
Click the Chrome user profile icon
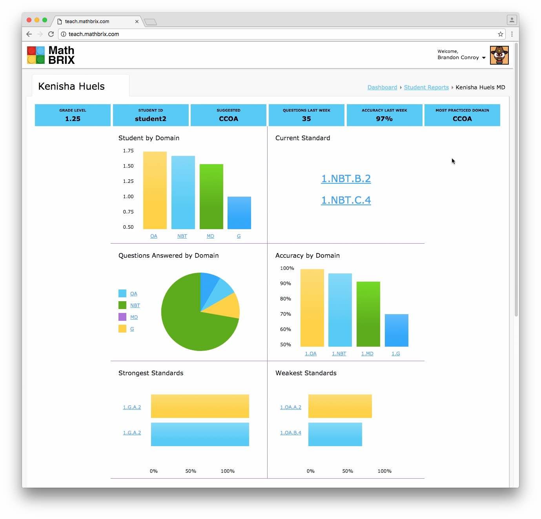pos(512,20)
